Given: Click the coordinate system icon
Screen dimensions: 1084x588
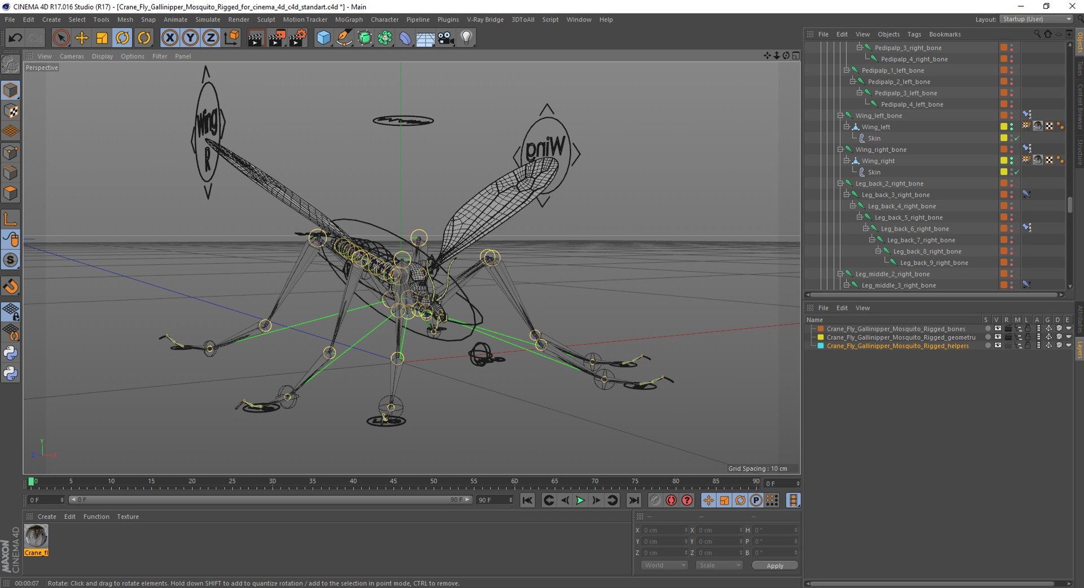Looking at the screenshot, I should [231, 38].
